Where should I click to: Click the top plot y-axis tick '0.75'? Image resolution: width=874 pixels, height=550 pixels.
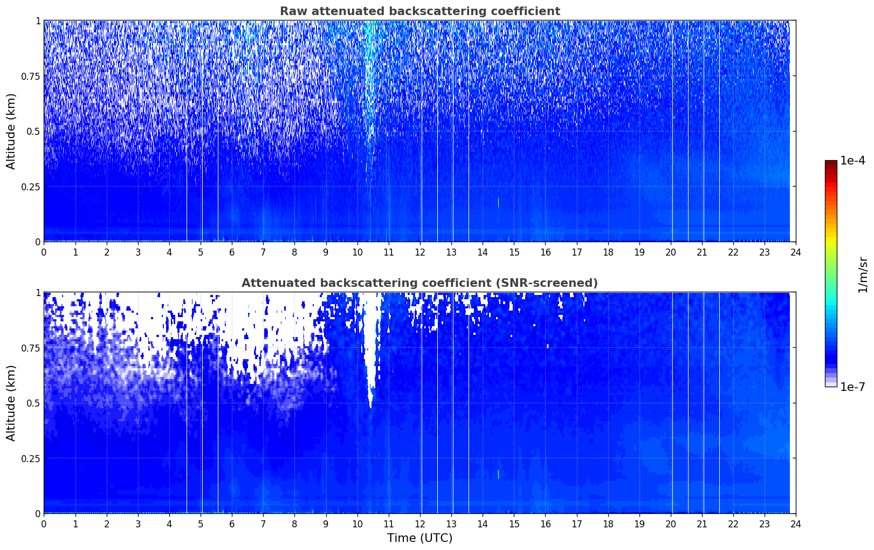pos(31,76)
